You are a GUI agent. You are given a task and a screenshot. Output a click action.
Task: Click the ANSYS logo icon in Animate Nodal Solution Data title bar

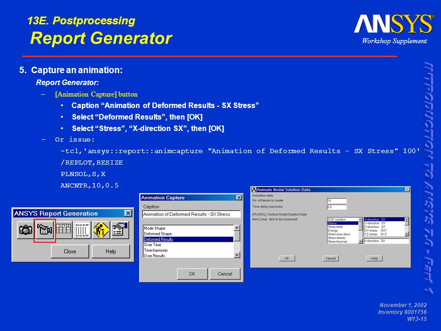(254, 190)
